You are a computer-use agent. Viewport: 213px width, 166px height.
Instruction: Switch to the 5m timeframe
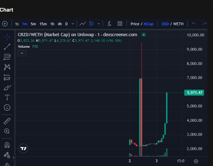[x=33, y=24]
